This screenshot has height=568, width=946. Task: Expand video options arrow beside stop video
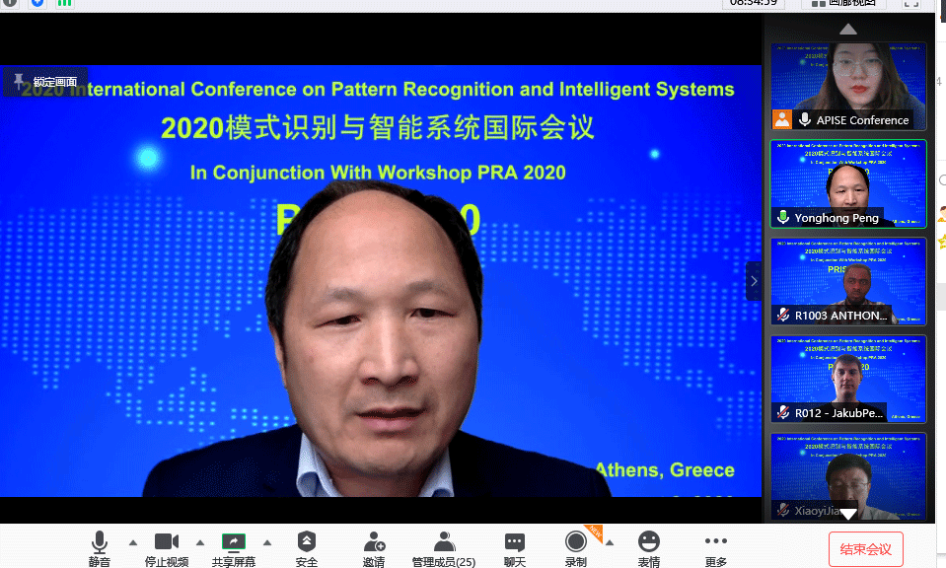tap(200, 542)
